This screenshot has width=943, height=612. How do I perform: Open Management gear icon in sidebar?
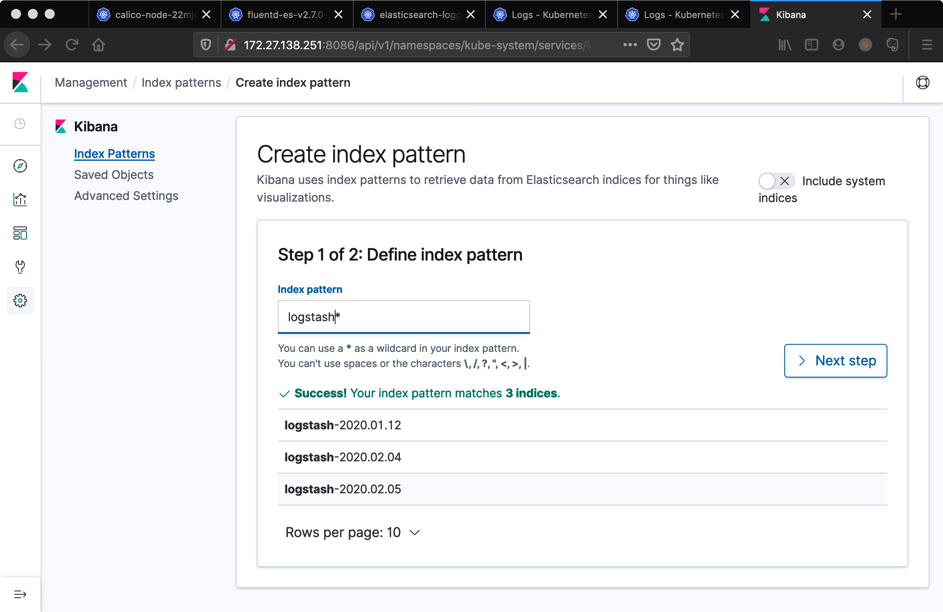pyautogui.click(x=20, y=301)
